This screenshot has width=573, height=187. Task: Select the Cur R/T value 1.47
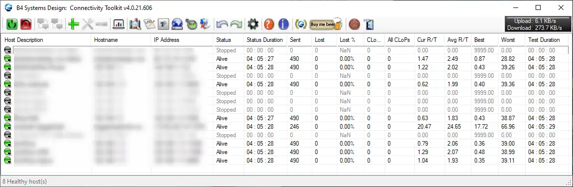(423, 59)
